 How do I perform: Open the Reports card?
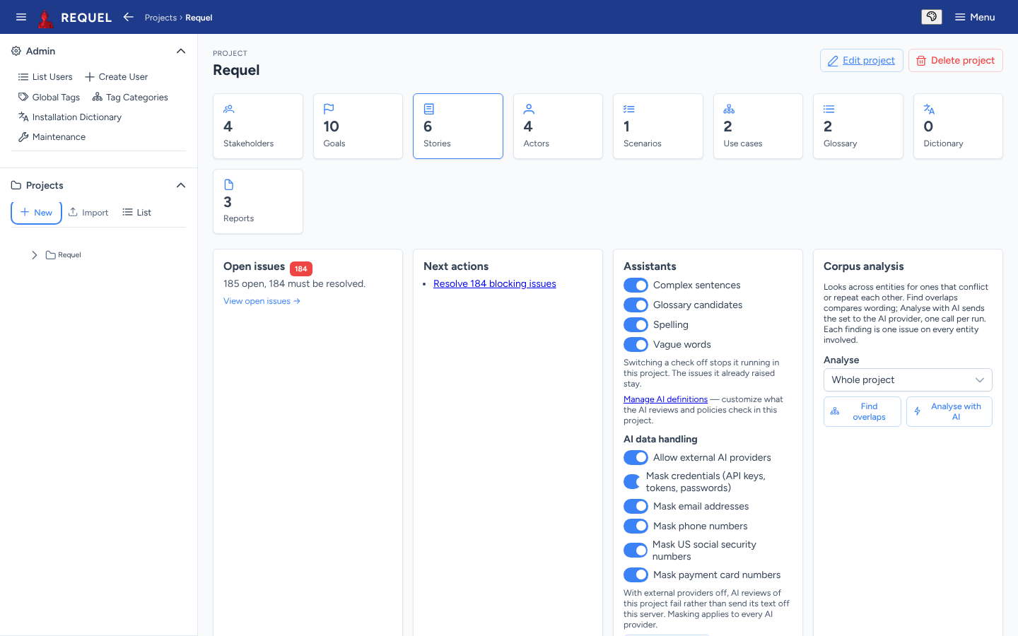[x=258, y=201]
